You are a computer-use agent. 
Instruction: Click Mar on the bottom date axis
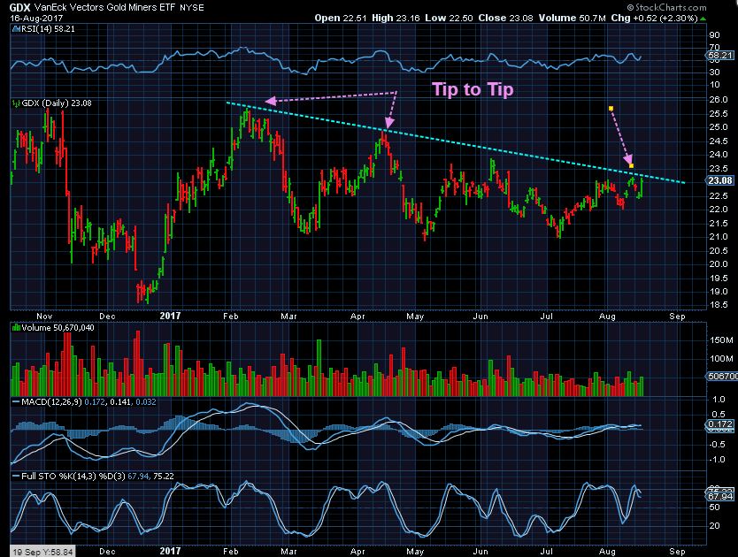tap(288, 551)
